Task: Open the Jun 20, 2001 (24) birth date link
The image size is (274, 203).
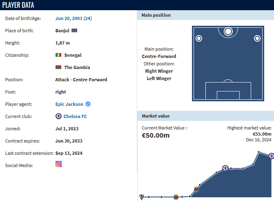Action: click(74, 18)
